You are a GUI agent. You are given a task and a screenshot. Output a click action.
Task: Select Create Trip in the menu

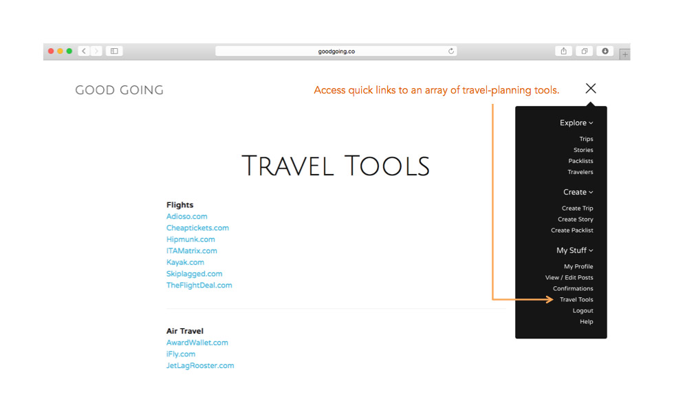[x=577, y=208]
